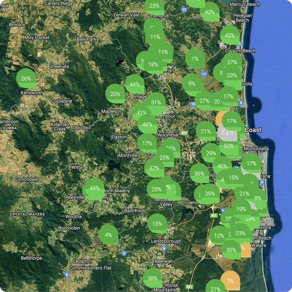Open the 38% marker near Beerwah
The image size is (292, 292).
(x=153, y=278)
